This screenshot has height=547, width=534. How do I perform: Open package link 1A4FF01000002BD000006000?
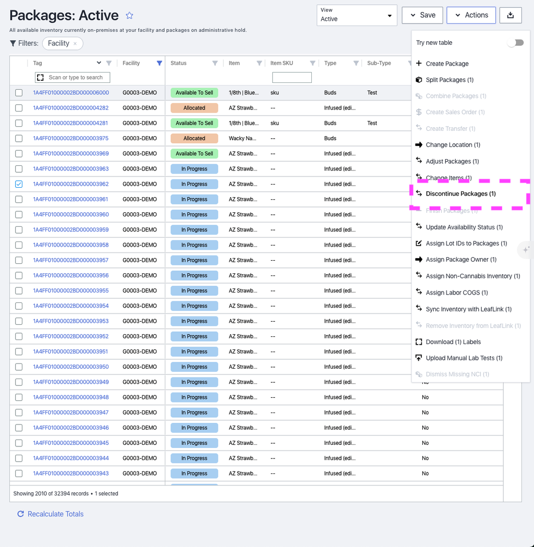point(71,93)
